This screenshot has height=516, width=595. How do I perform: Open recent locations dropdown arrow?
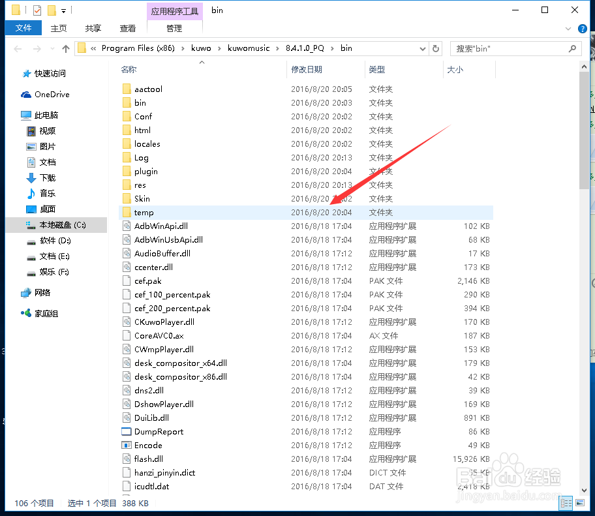click(x=52, y=48)
